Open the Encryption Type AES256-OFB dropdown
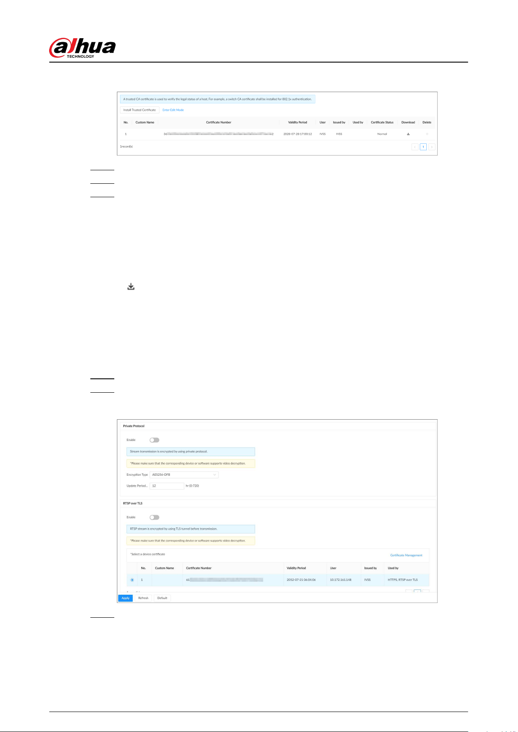518x732 pixels. click(x=184, y=475)
